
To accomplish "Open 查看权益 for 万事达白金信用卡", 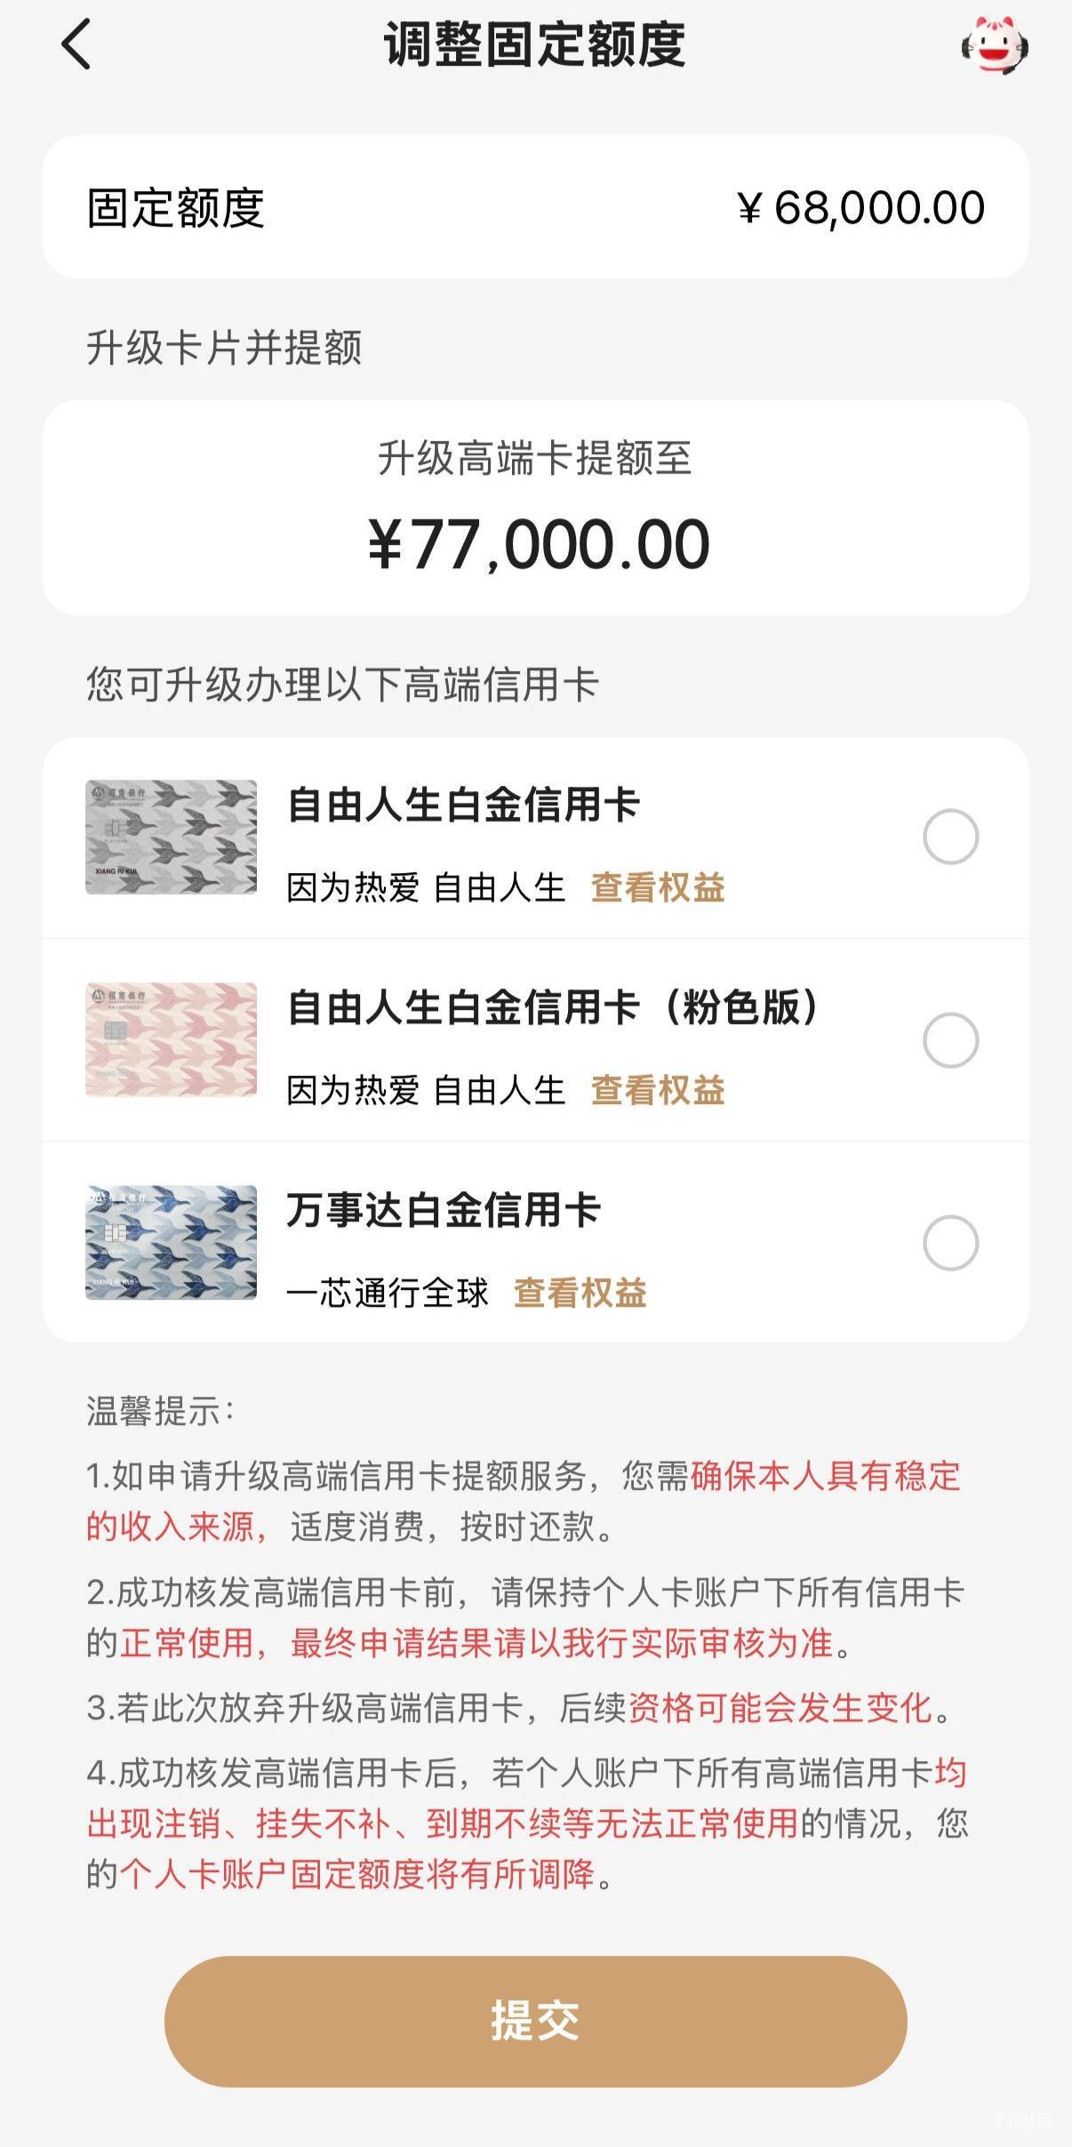I will [580, 1293].
